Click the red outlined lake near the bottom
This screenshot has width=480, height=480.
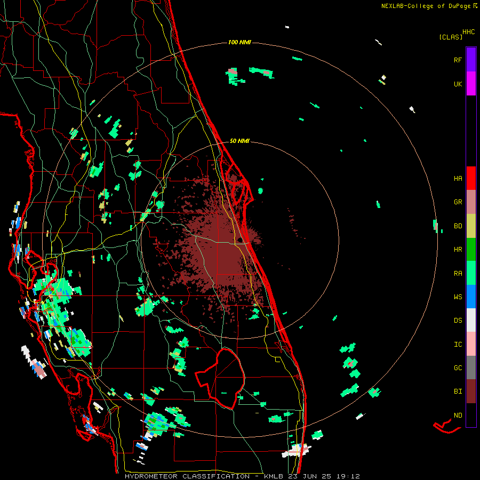(x=220, y=378)
